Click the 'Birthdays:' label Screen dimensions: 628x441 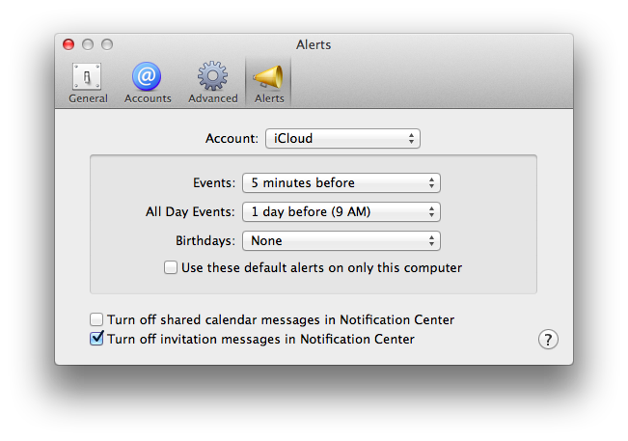coord(205,240)
